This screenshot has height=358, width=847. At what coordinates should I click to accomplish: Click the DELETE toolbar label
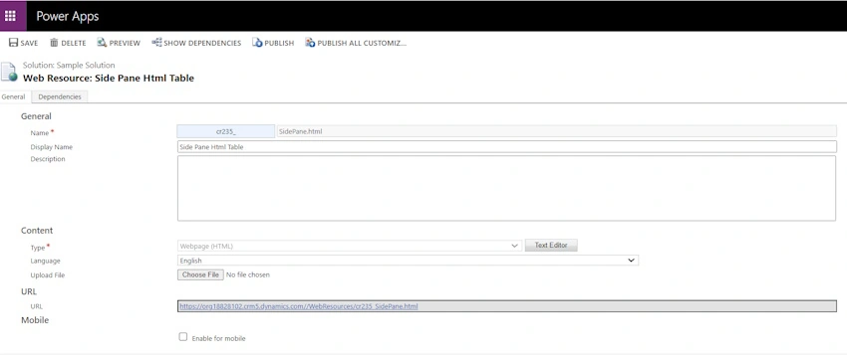[74, 43]
